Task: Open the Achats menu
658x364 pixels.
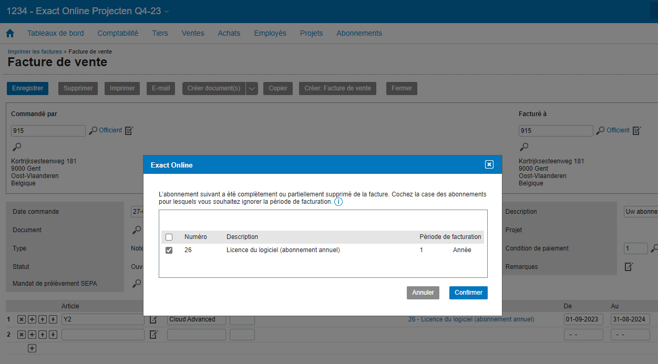Action: point(229,33)
